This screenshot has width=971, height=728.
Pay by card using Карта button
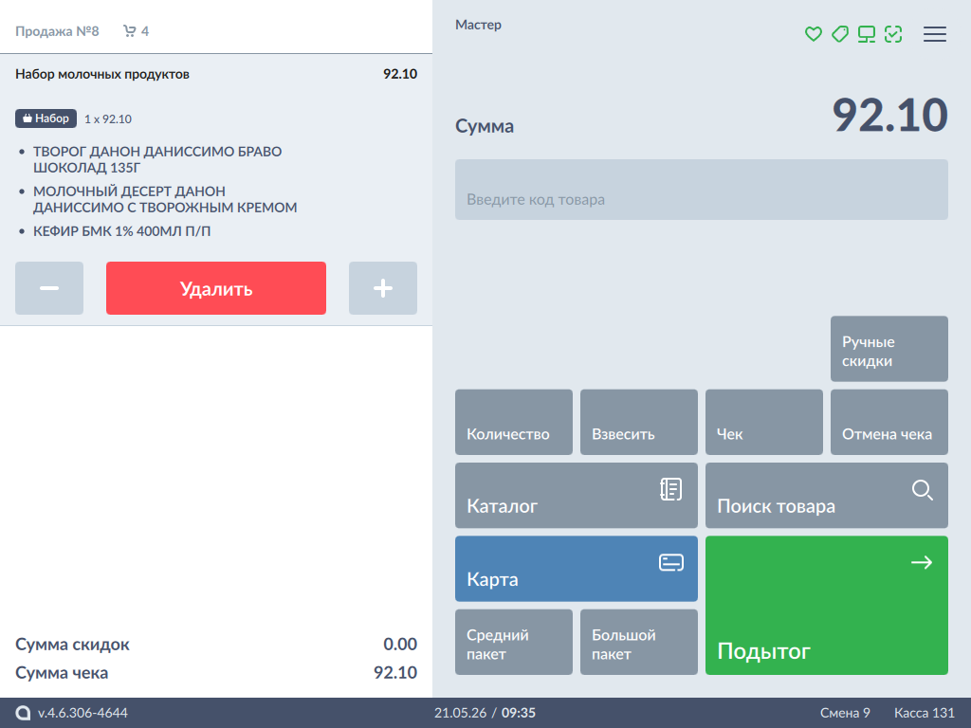tap(576, 569)
